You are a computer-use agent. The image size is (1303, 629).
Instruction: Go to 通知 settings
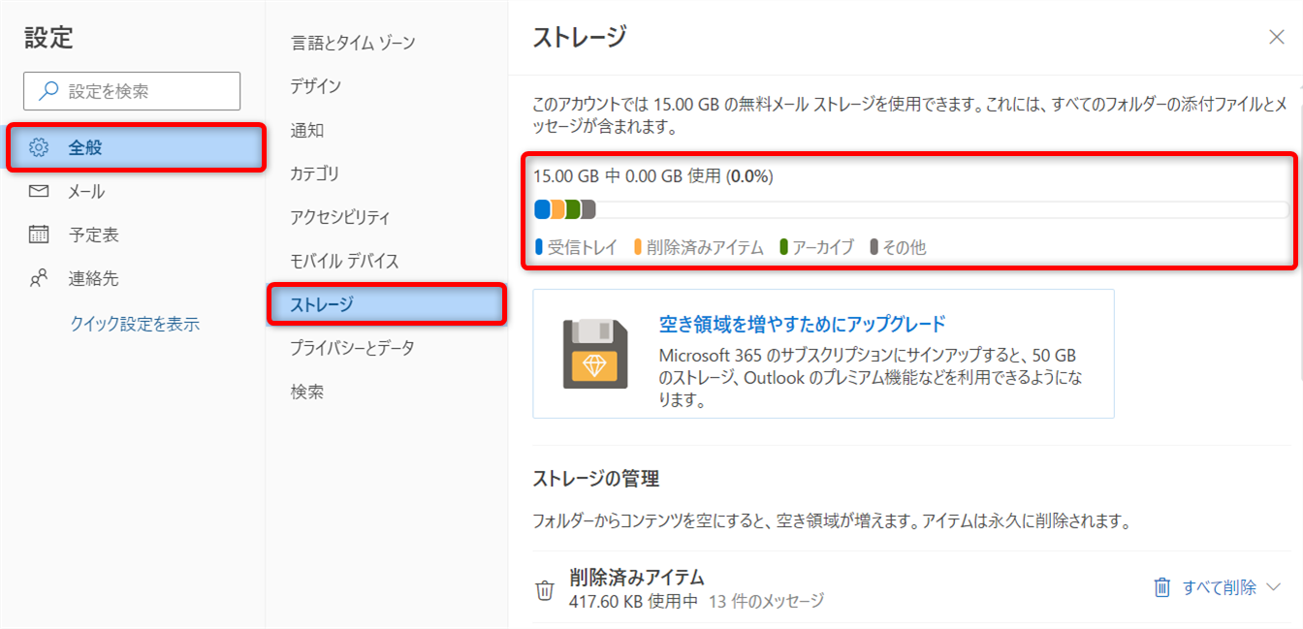[x=307, y=130]
